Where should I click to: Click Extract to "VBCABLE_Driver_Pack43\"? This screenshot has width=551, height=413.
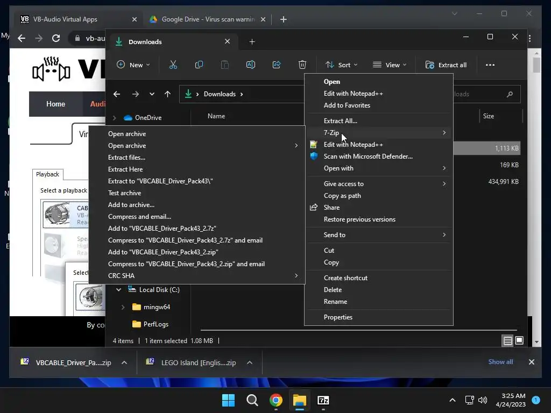click(197, 181)
